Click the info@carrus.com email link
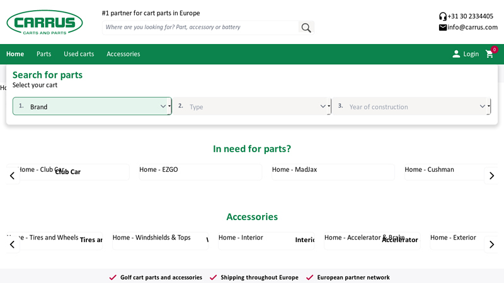The width and height of the screenshot is (504, 283). pyautogui.click(x=472, y=28)
